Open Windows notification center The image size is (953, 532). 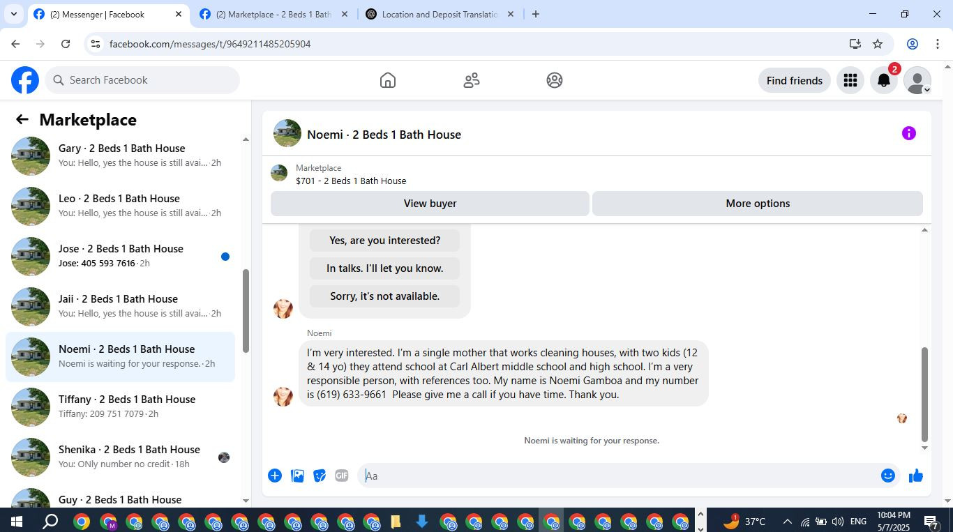(x=931, y=521)
